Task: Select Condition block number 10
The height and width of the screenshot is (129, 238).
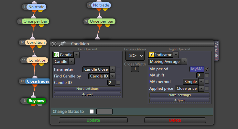Action: coord(36,42)
